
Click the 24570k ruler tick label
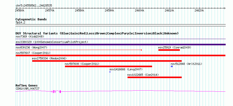click(x=50, y=10)
